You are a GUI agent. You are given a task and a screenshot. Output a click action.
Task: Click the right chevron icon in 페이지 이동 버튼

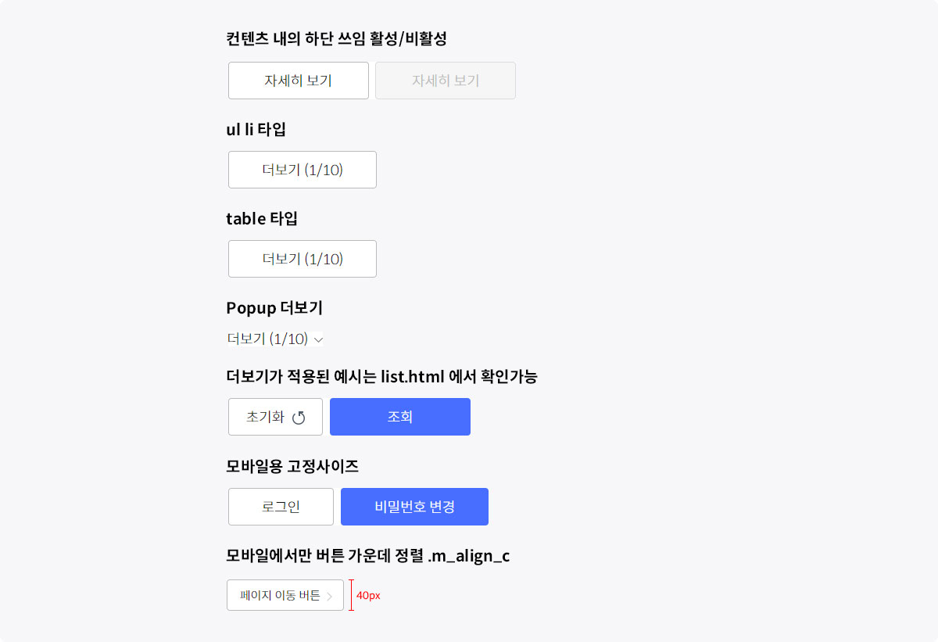click(330, 596)
